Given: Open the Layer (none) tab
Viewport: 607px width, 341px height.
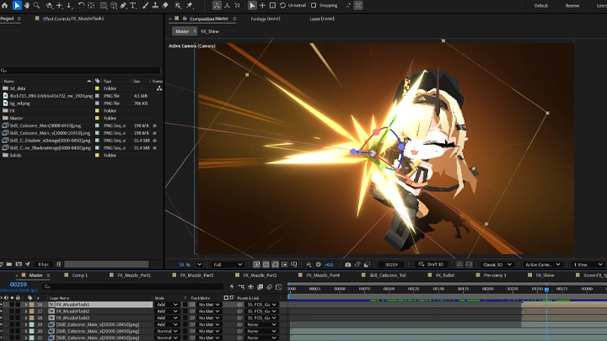Looking at the screenshot, I should click(322, 19).
